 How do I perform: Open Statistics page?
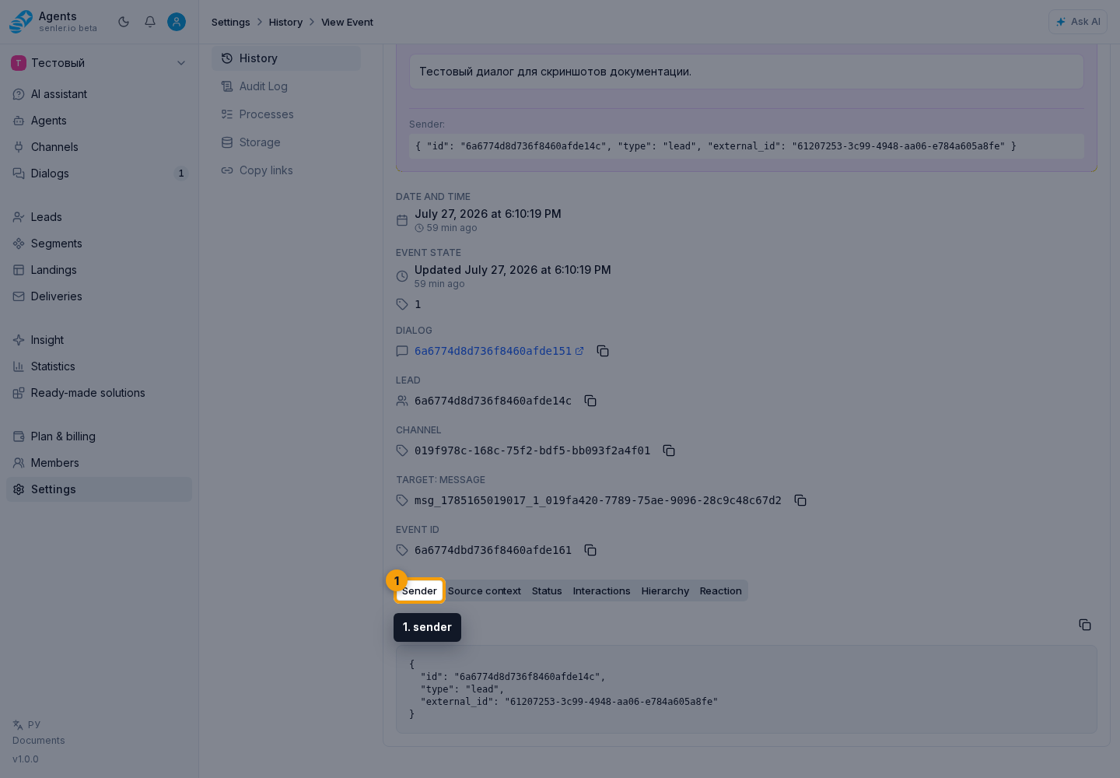99,366
